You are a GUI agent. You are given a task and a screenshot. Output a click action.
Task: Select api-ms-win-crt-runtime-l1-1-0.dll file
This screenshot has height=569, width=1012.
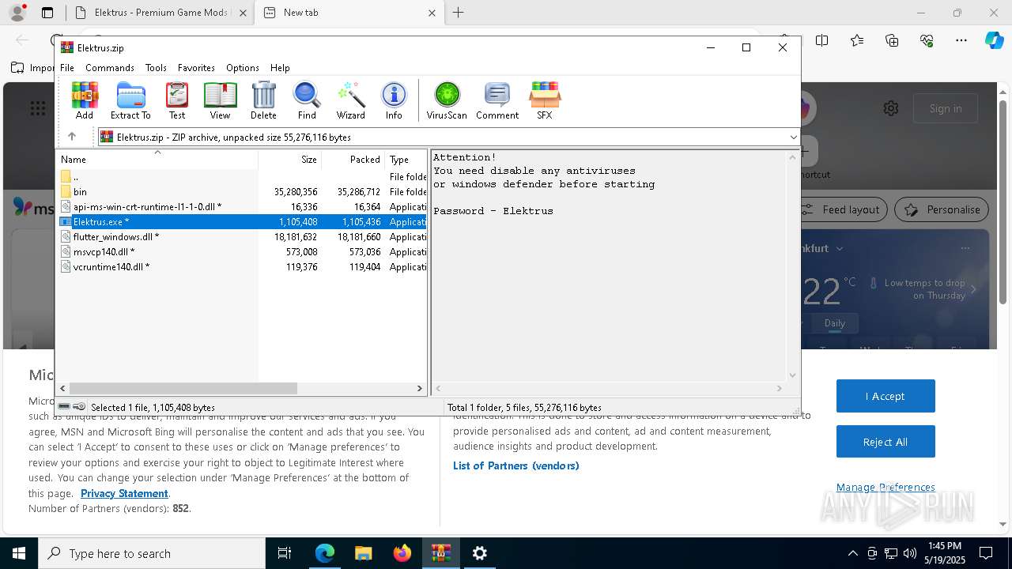point(243,207)
